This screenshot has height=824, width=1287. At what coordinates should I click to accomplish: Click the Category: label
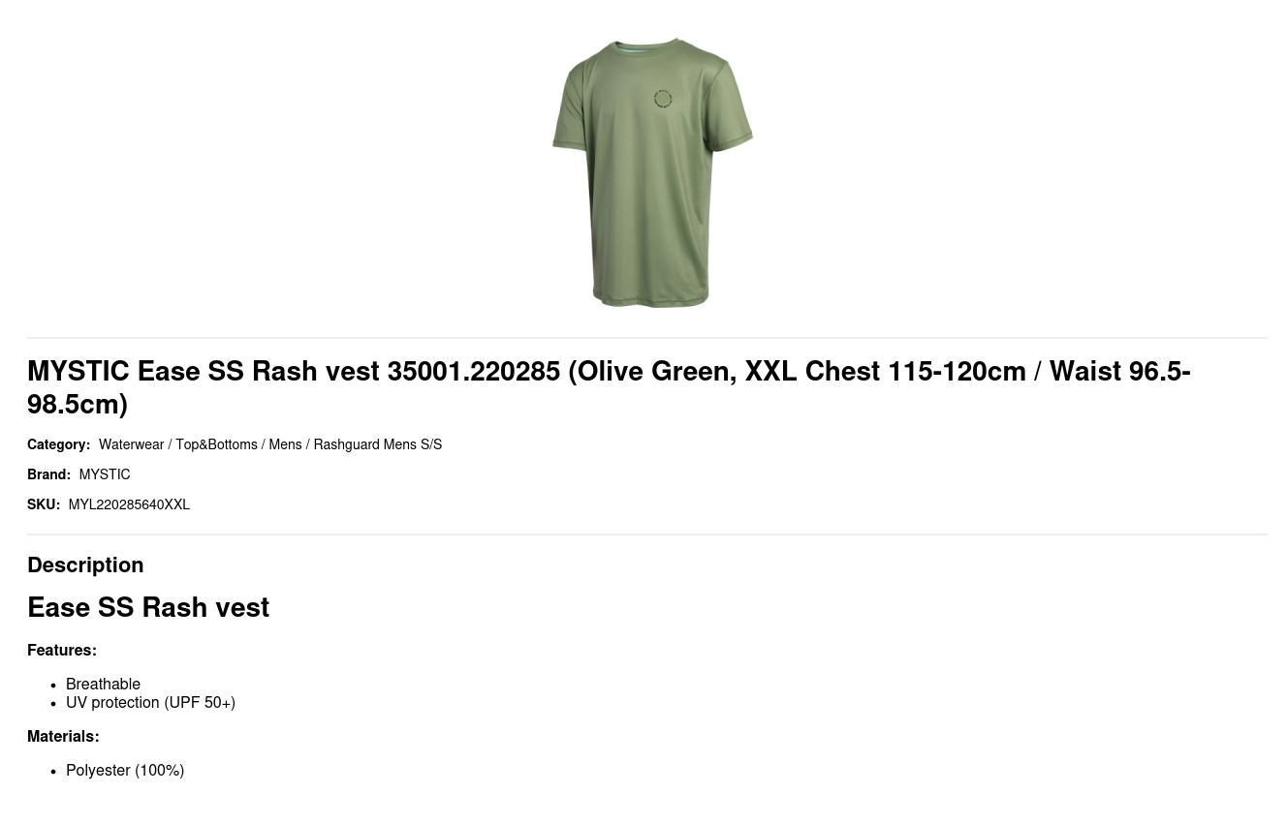point(58,445)
